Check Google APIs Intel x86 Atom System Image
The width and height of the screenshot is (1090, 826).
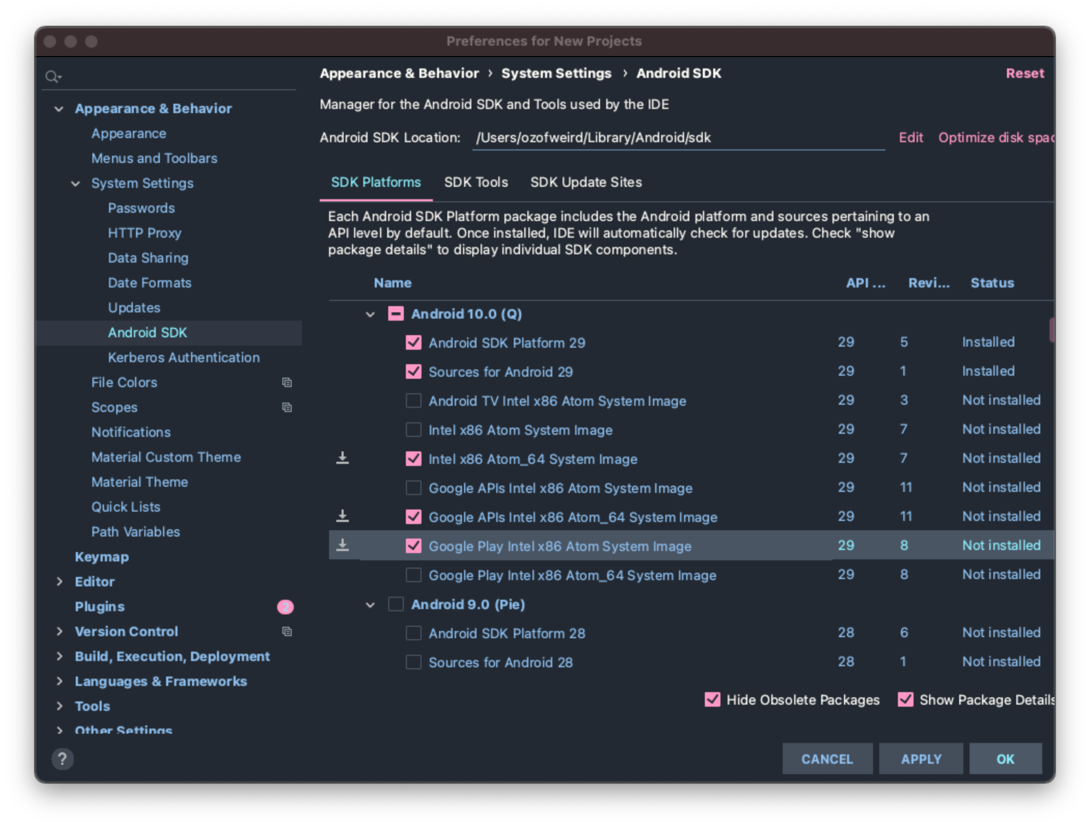point(414,488)
